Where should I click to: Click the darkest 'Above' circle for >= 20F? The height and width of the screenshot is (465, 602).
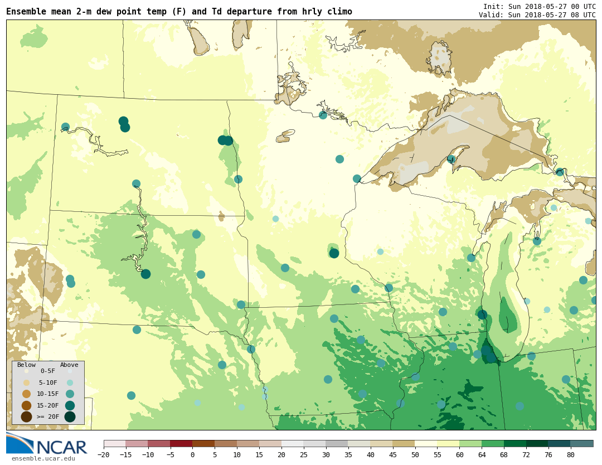(x=70, y=416)
